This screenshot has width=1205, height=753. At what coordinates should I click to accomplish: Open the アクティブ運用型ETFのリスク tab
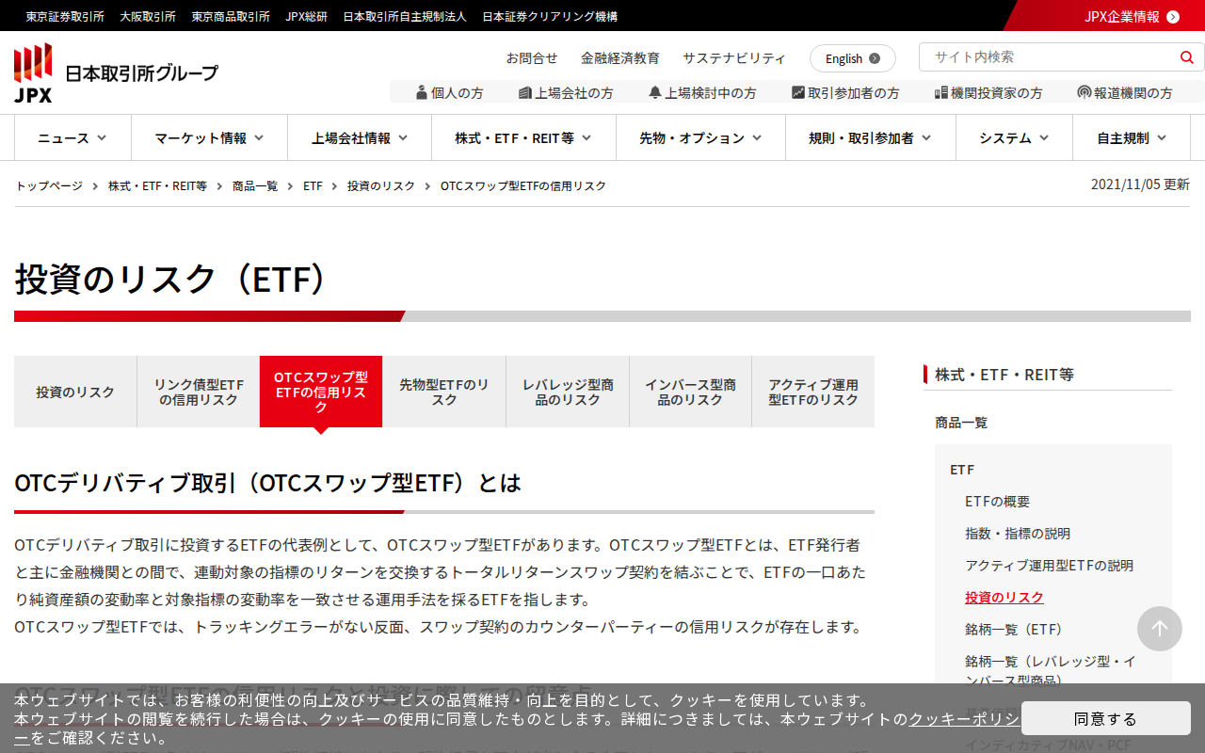tap(813, 392)
